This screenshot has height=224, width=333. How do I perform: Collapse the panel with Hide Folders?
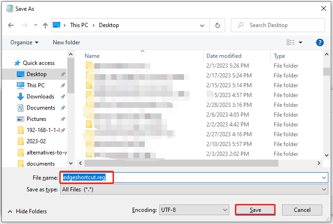(27, 211)
